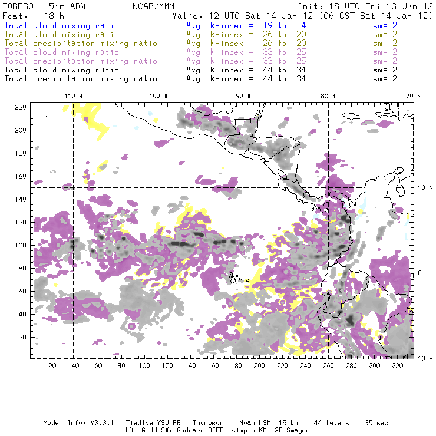Viewport: 436px width, 436px height.
Task: Select the 'Fcst: 18 h' forecast label
Action: 33,16
